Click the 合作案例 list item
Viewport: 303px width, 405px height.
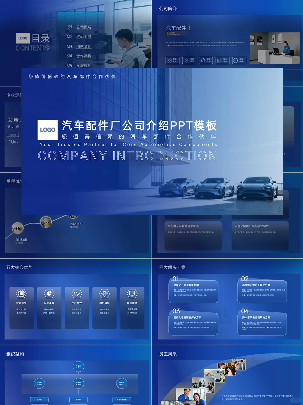[x=84, y=56]
